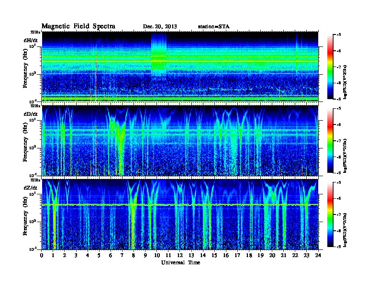This screenshot has height=293, width=379.
Task: Click the "32Hz" label at top of dD/dt panel
Action: [x=35, y=106]
